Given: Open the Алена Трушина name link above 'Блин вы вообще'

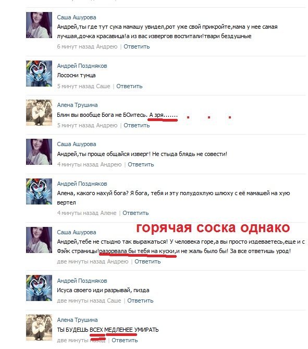Looking at the screenshot, I should pos(77,105).
